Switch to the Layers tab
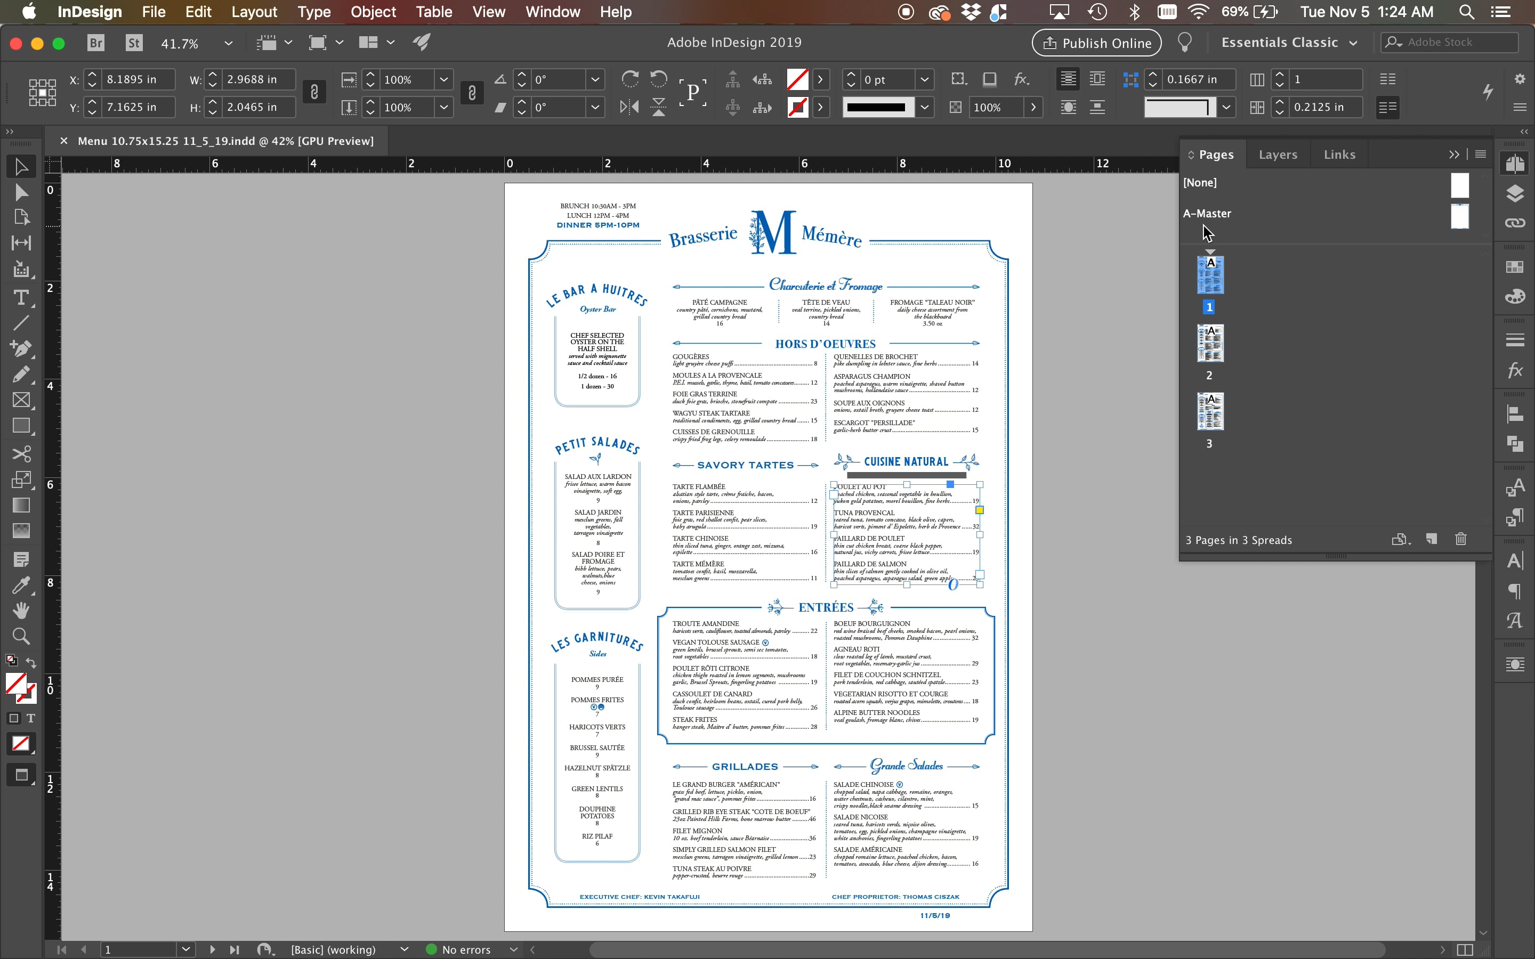The height and width of the screenshot is (959, 1535). point(1278,154)
